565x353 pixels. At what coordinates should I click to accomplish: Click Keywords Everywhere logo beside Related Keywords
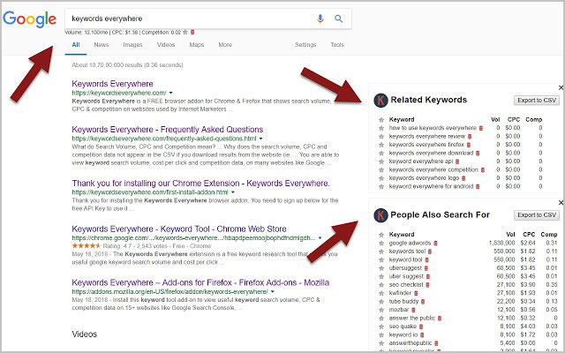pyautogui.click(x=380, y=100)
